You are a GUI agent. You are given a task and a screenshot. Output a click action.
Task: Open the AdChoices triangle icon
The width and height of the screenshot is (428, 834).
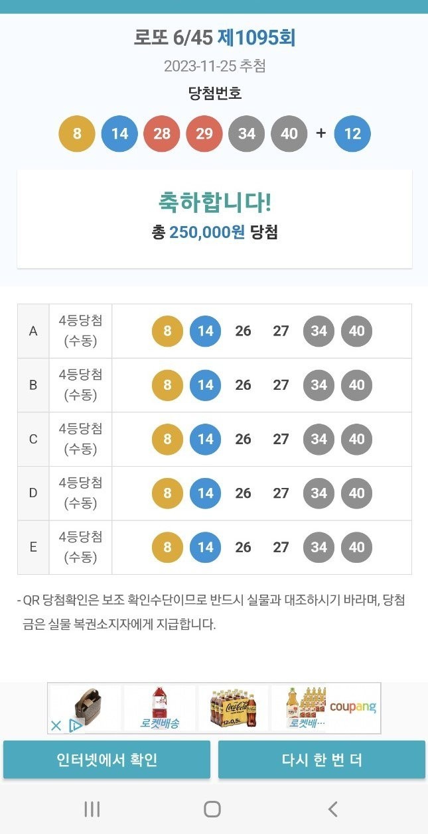[75, 725]
